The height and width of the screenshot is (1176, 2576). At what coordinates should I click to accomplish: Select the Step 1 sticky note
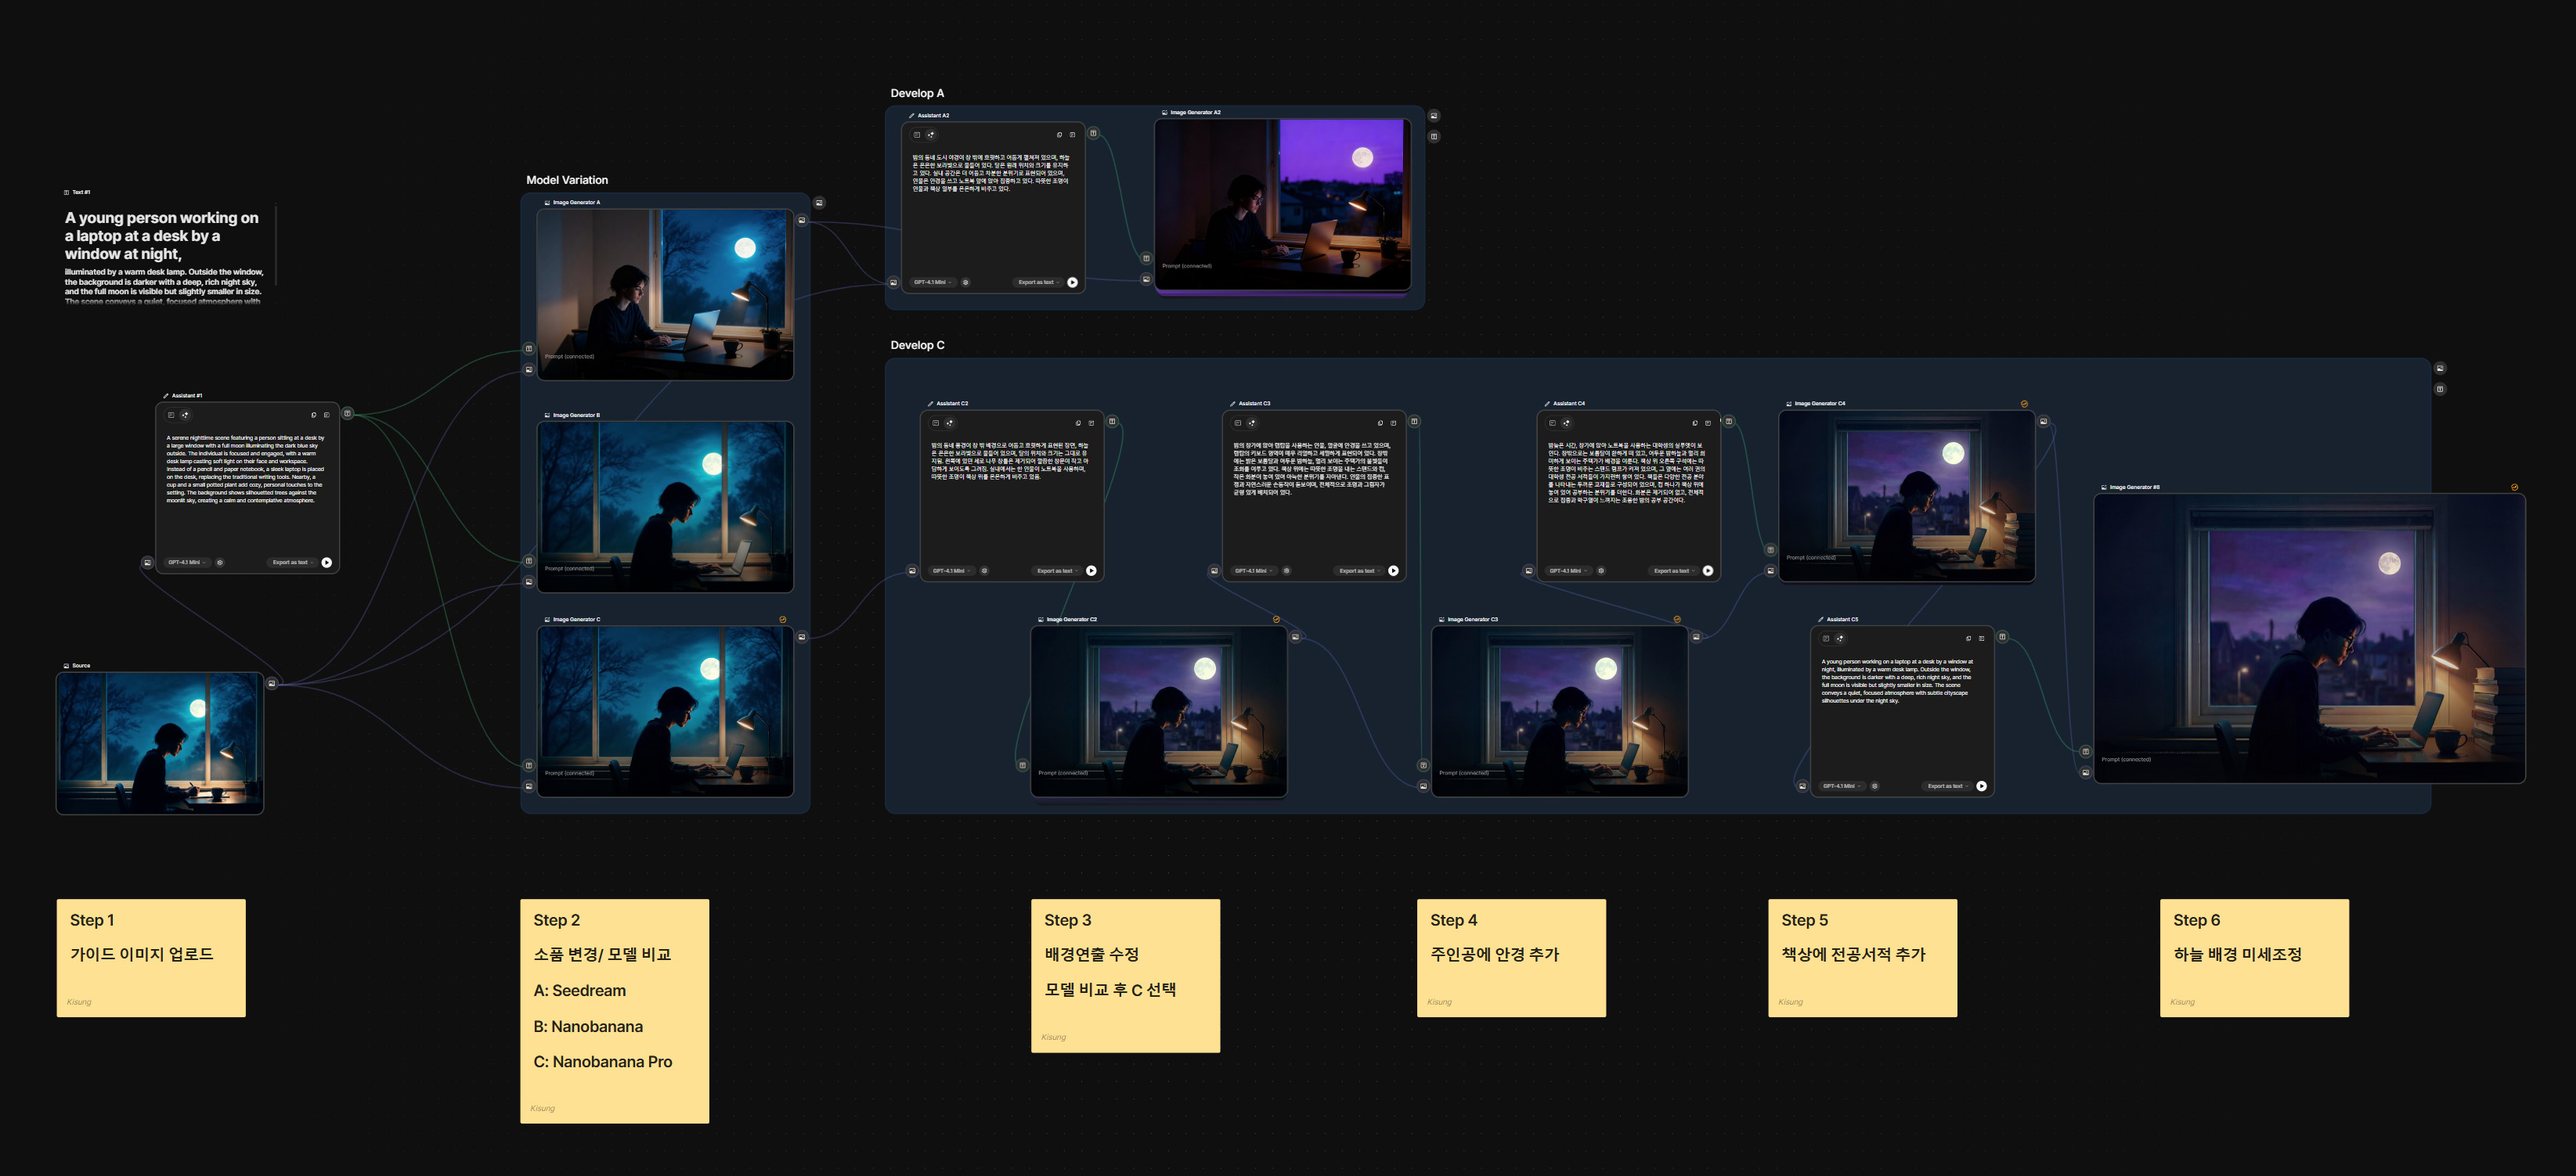tap(151, 957)
